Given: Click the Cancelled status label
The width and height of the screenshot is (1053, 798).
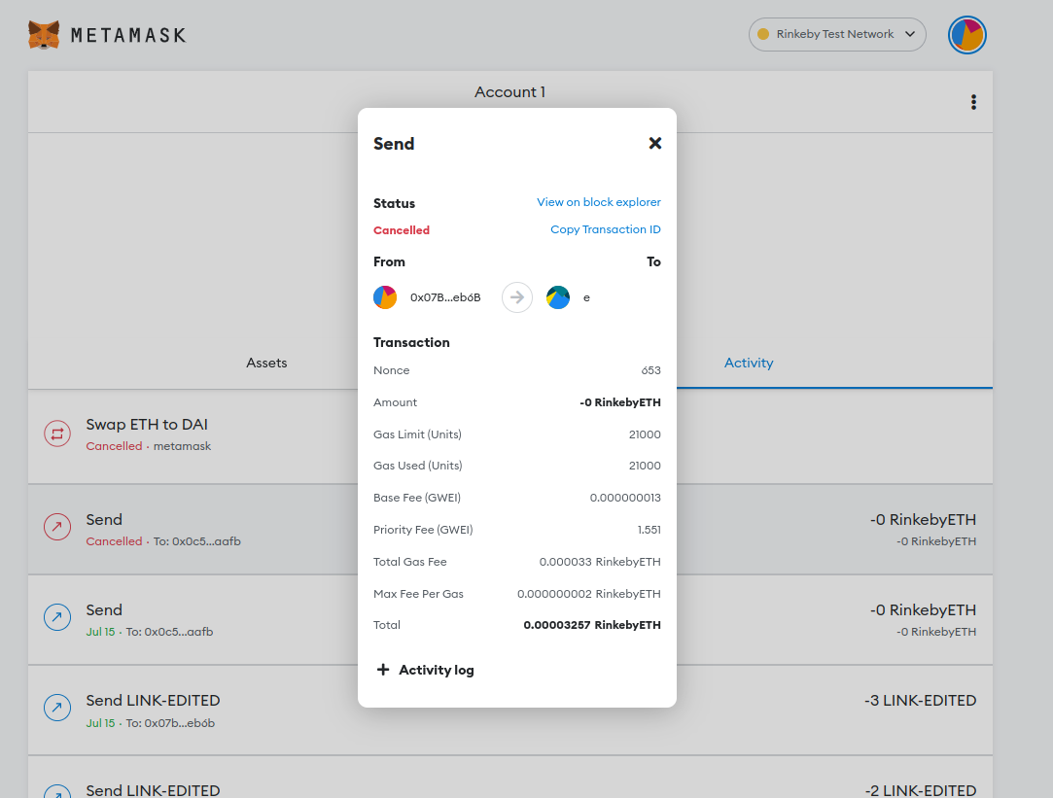Looking at the screenshot, I should [x=401, y=229].
